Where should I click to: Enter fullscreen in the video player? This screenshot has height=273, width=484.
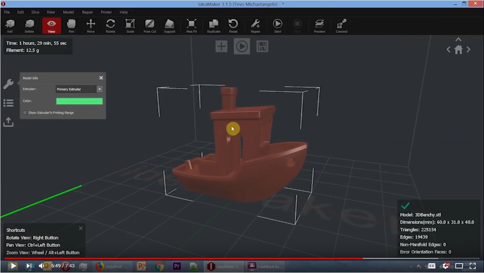(x=473, y=266)
